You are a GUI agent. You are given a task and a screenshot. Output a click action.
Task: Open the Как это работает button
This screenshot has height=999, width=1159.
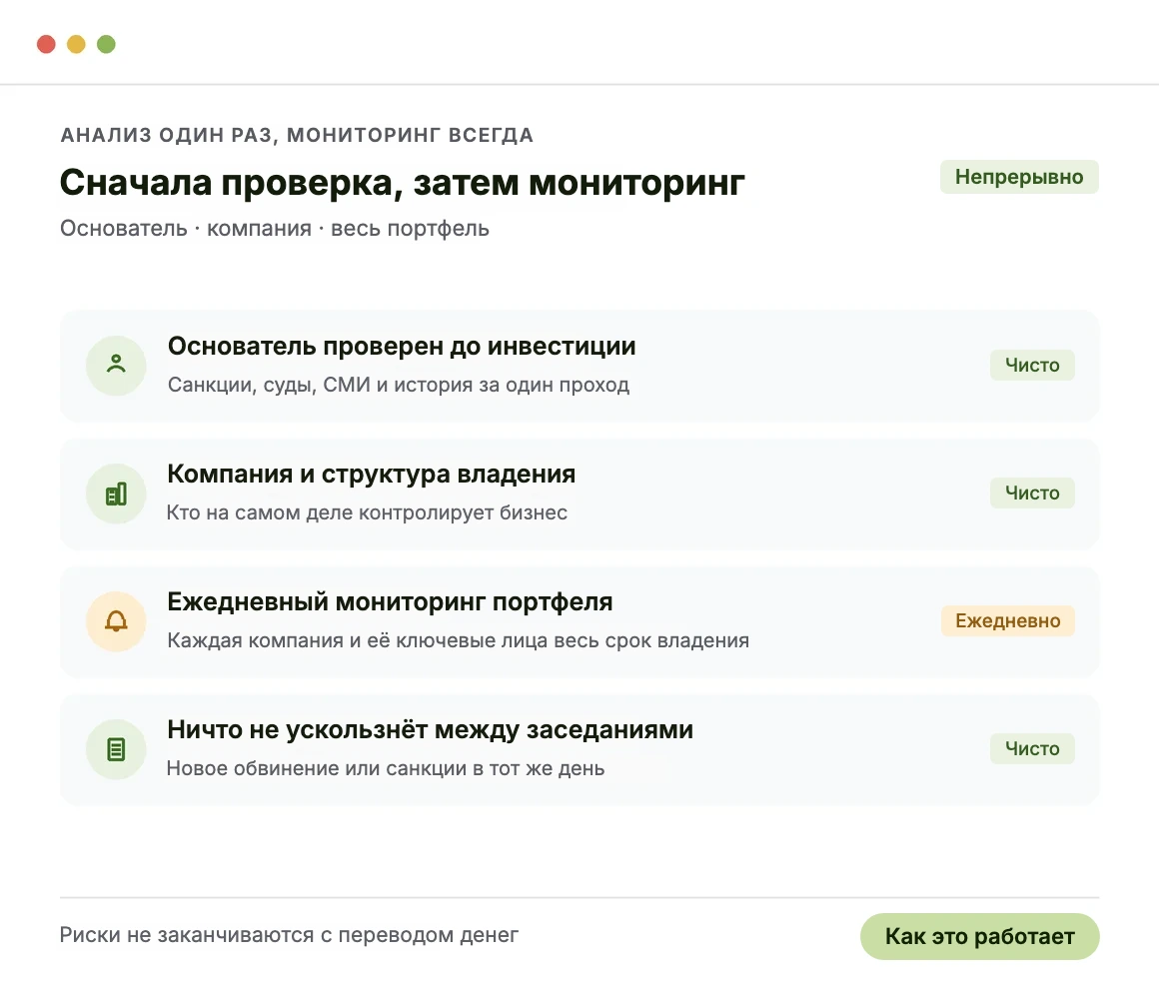979,936
